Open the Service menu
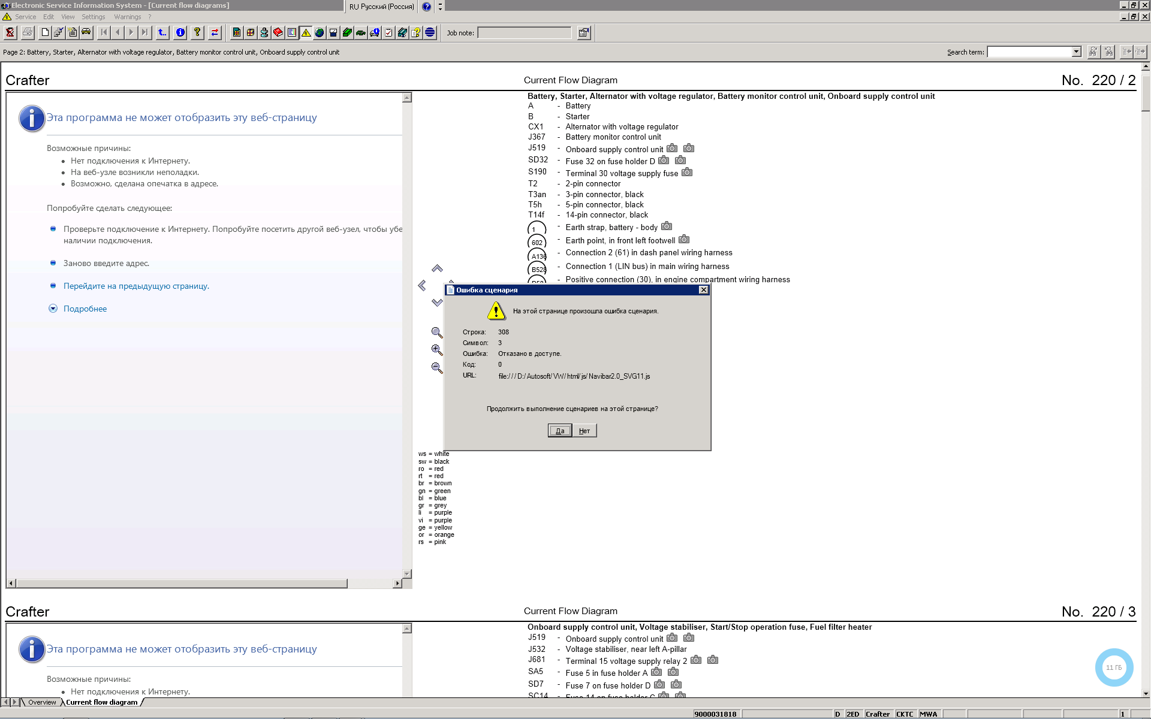 pos(25,17)
